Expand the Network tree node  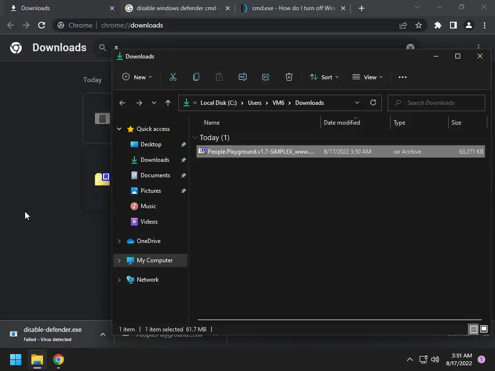click(119, 280)
